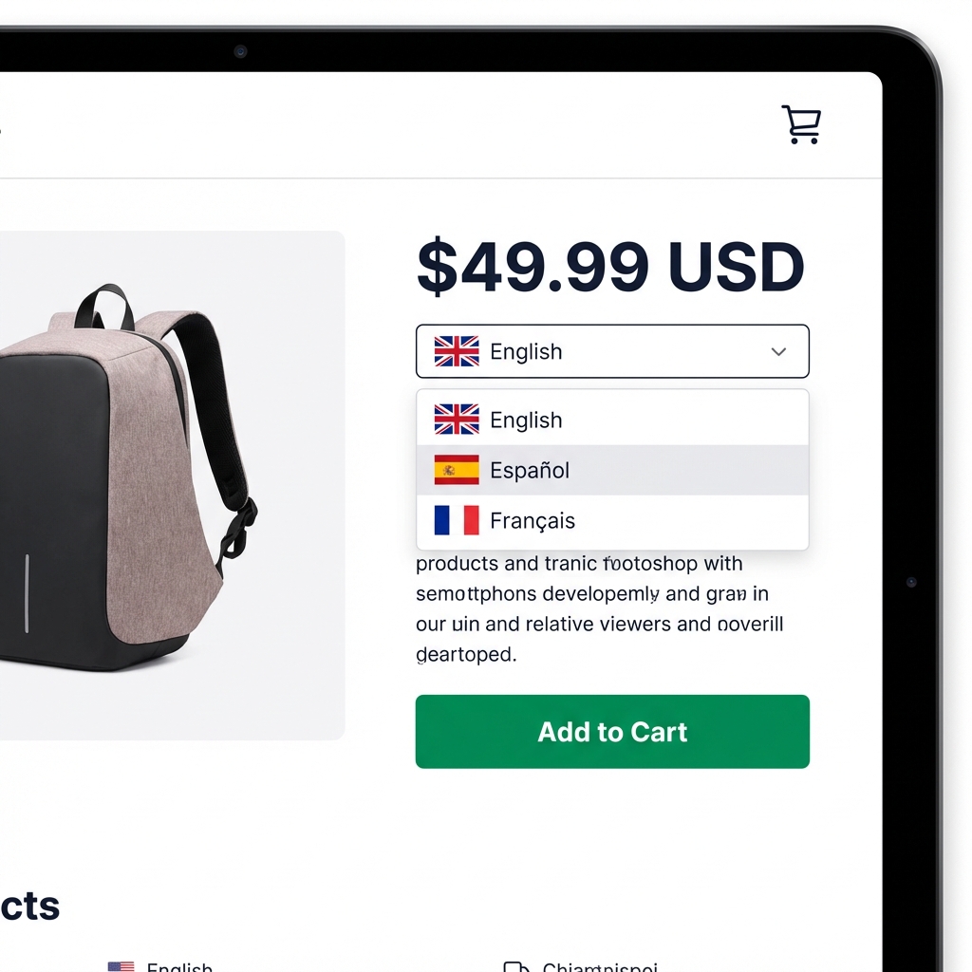Click the language select box showing English

[612, 351]
